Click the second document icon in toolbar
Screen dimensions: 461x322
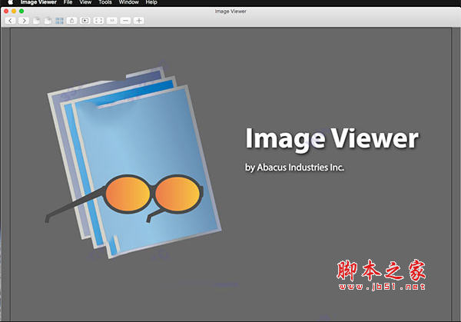[x=48, y=21]
